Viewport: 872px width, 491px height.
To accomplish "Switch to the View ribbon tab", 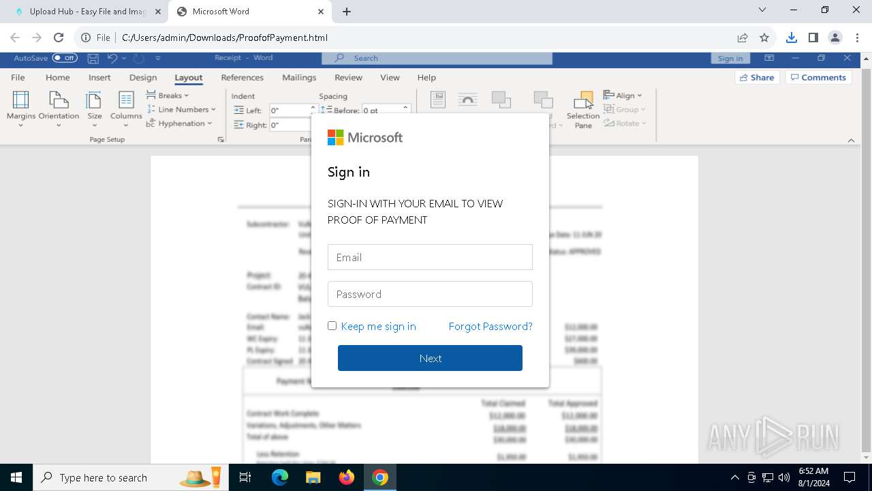I will [390, 78].
